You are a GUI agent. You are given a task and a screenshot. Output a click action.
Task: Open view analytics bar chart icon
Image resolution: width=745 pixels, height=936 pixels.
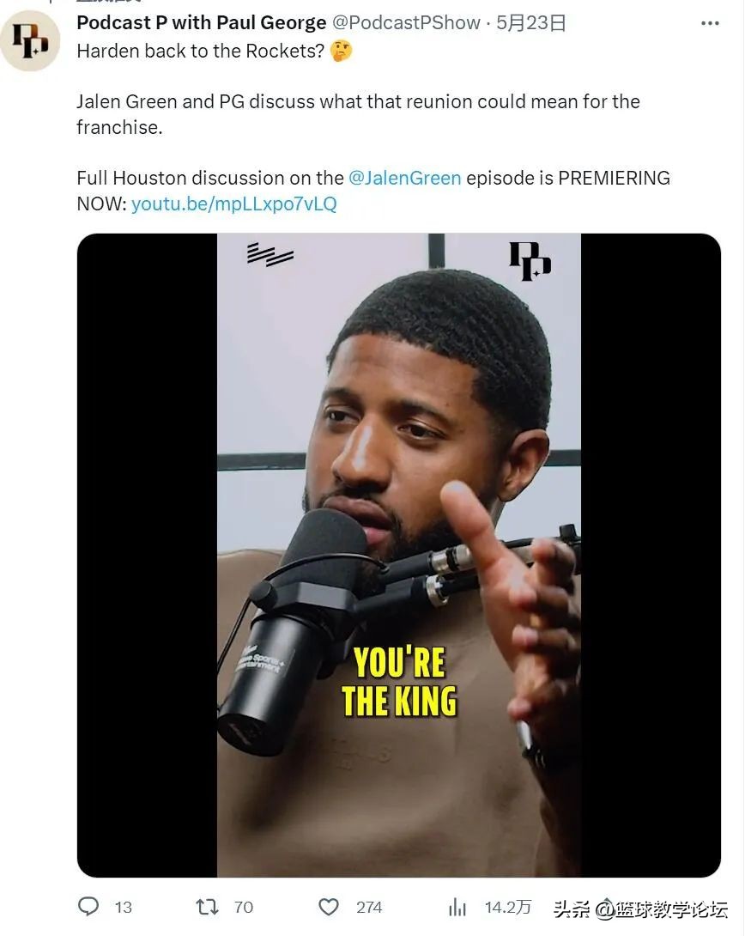pyautogui.click(x=457, y=907)
